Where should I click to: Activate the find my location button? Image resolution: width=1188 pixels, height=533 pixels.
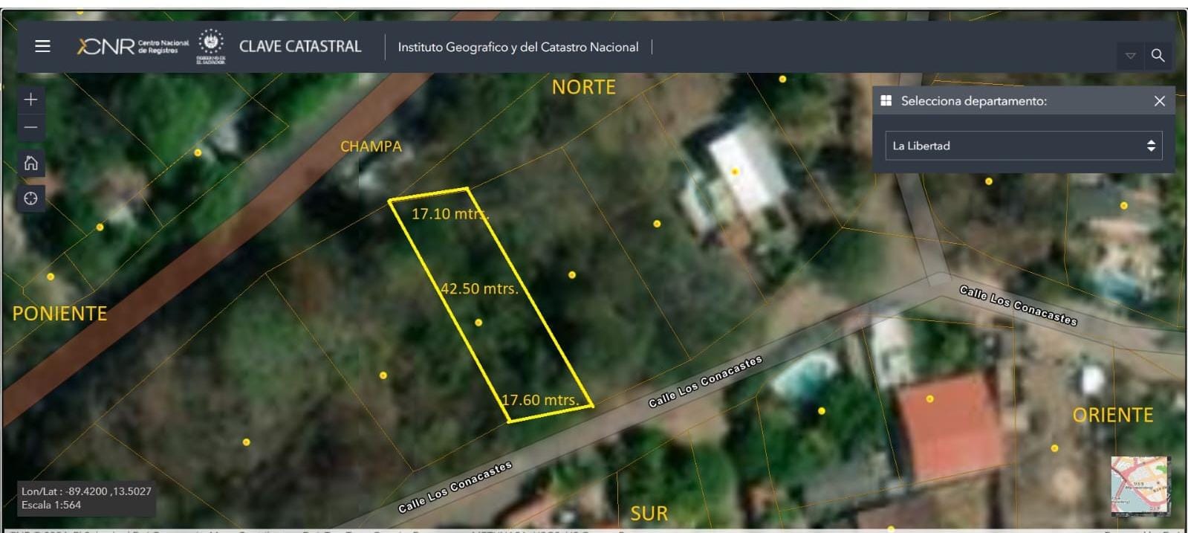tap(30, 198)
